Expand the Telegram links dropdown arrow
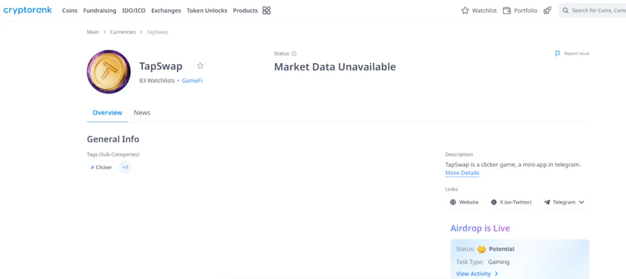 tap(581, 203)
